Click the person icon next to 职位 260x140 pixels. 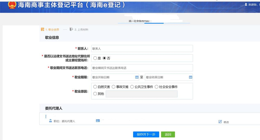[x=51, y=121]
